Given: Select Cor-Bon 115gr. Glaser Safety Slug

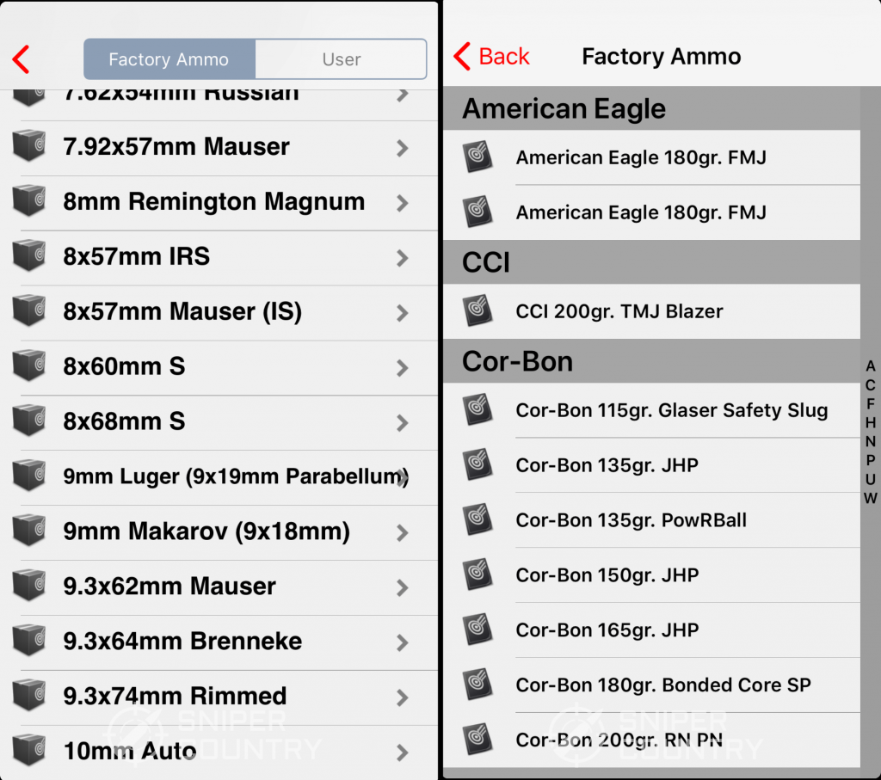Looking at the screenshot, I should tap(652, 410).
